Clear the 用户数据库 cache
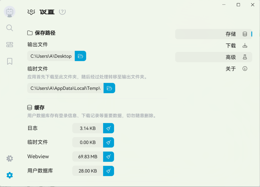The height and width of the screenshot is (187, 260). 108,171
